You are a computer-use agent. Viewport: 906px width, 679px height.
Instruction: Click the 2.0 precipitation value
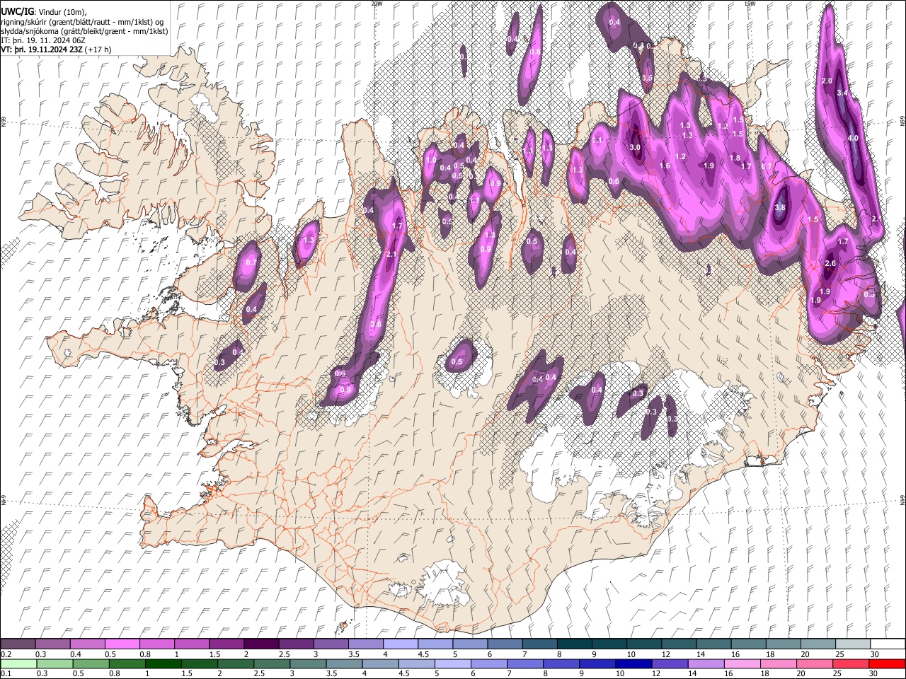coord(827,81)
